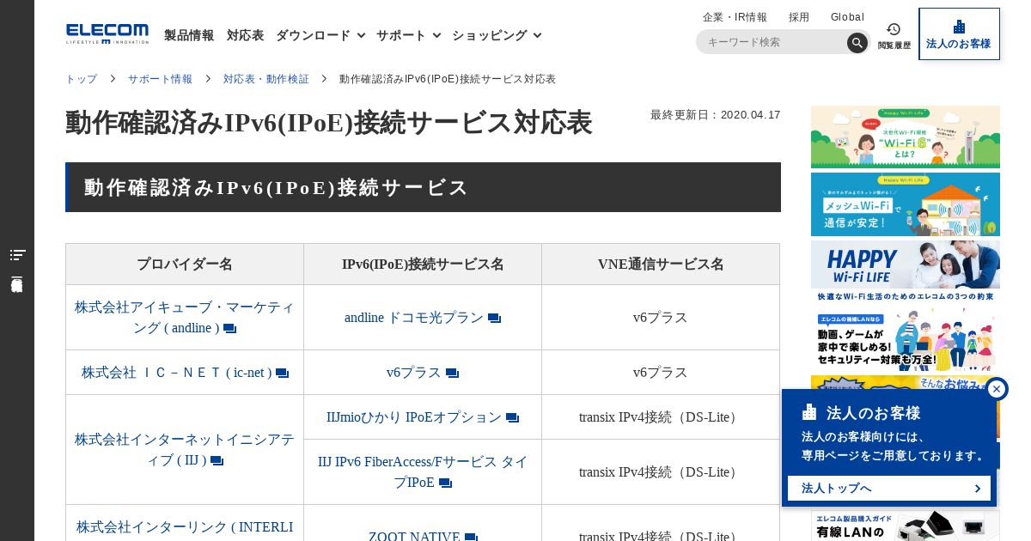Open Wi-Fi 6 とは banner
1031x541 pixels.
pyautogui.click(x=906, y=137)
